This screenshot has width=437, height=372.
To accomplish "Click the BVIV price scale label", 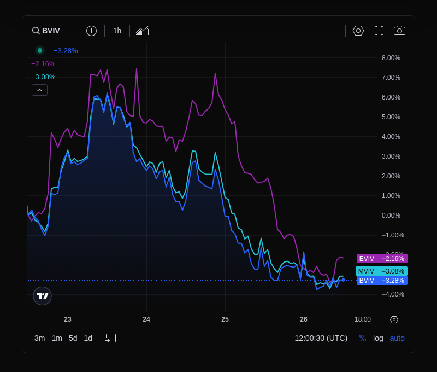I will click(382, 281).
